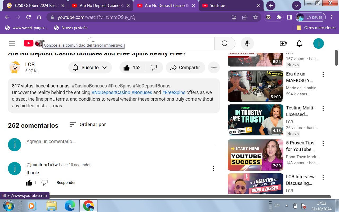Image resolution: width=339 pixels, height=212 pixels.
Task: Open Realities of Video Poker thumbnail
Action: click(x=256, y=184)
